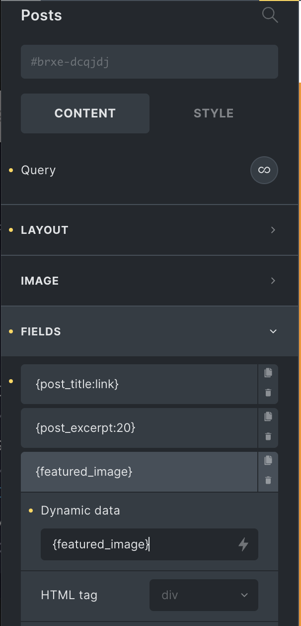Click the search magnifier icon
301x626 pixels.
tap(270, 15)
